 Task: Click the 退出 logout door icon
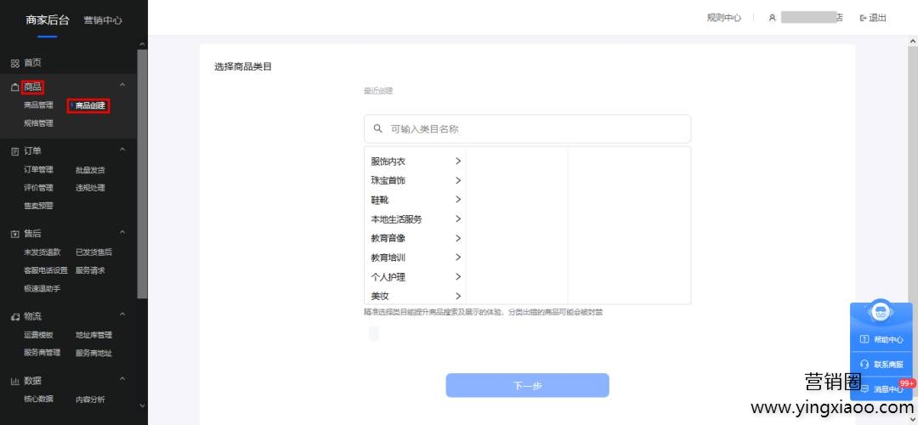(863, 18)
